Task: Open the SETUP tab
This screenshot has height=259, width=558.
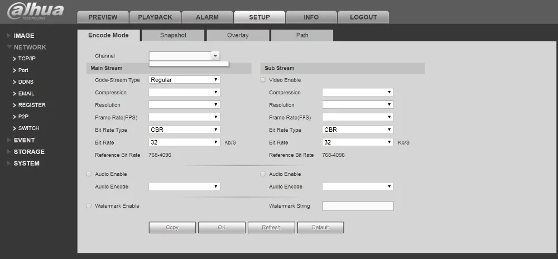Action: coord(259,17)
